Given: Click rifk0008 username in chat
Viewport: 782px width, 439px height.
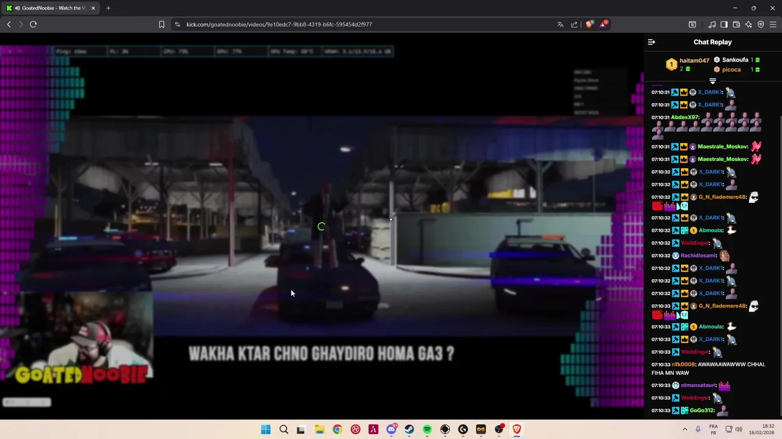Looking at the screenshot, I should click(x=683, y=365).
